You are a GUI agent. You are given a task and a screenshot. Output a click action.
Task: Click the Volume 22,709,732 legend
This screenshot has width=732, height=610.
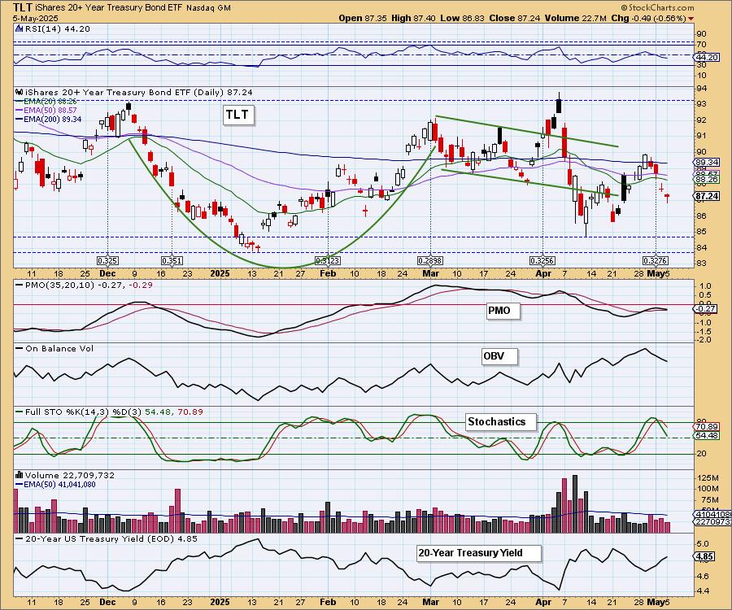70,475
